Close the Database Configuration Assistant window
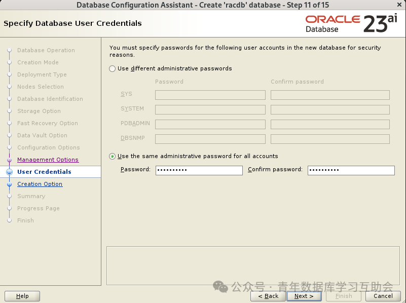This screenshot has height=303, width=406. coord(399,5)
